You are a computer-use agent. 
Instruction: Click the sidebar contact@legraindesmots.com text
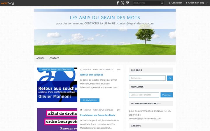click(145, 118)
